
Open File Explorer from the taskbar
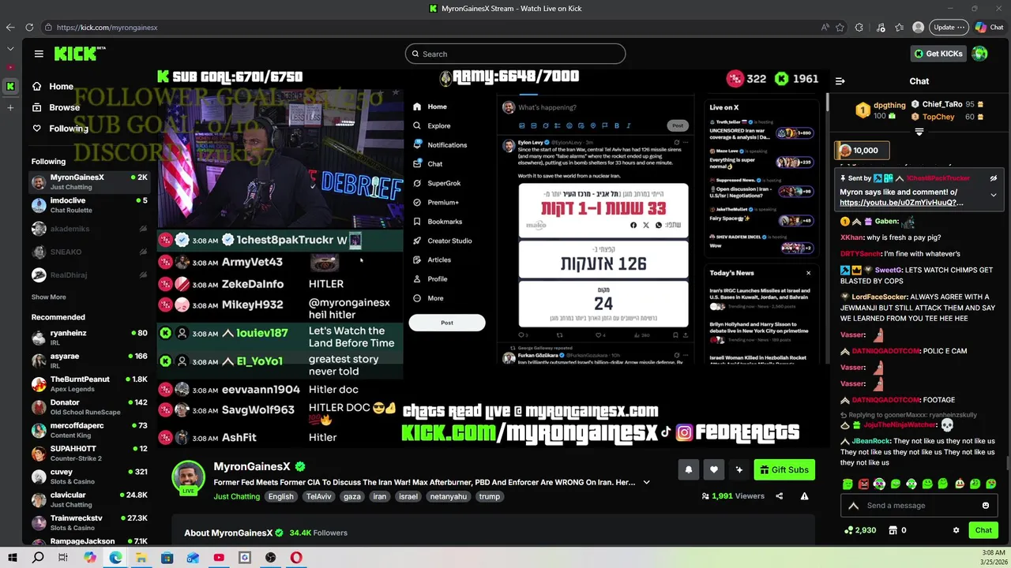[x=141, y=558]
